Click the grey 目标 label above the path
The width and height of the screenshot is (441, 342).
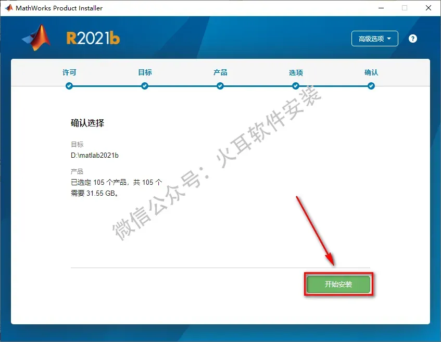click(x=78, y=145)
